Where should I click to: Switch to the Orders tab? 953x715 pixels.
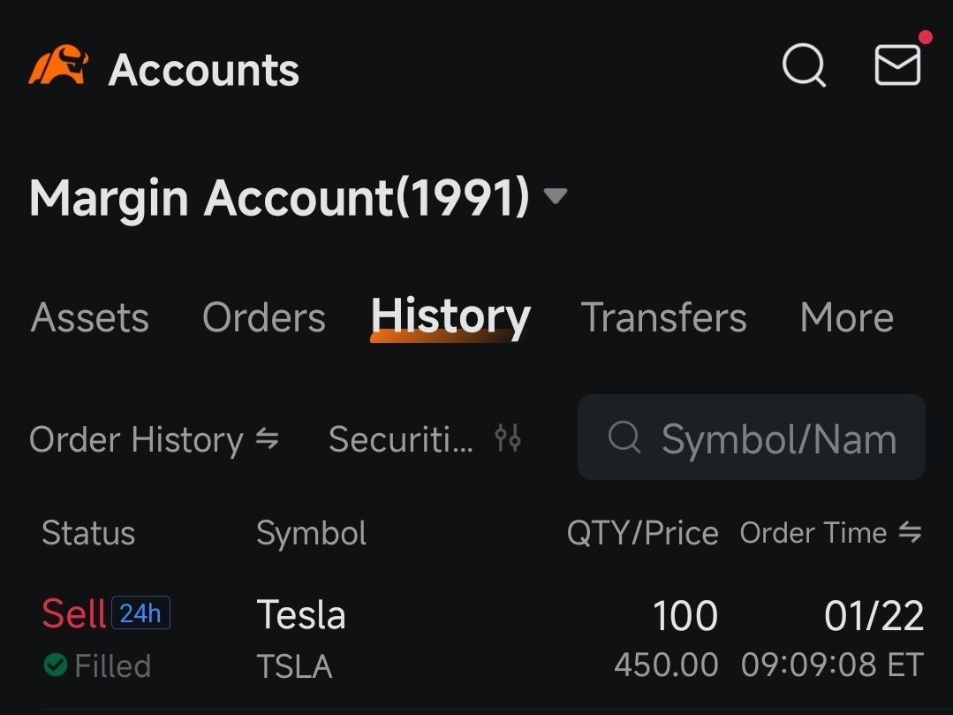(x=264, y=317)
